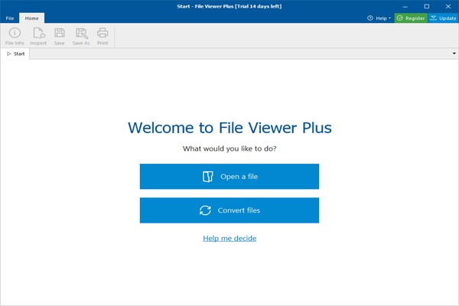
Task: Maximize the File Viewer Plus window
Action: pyautogui.click(x=427, y=6)
